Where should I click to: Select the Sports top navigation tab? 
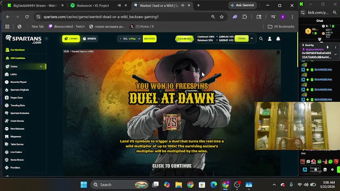89,39
